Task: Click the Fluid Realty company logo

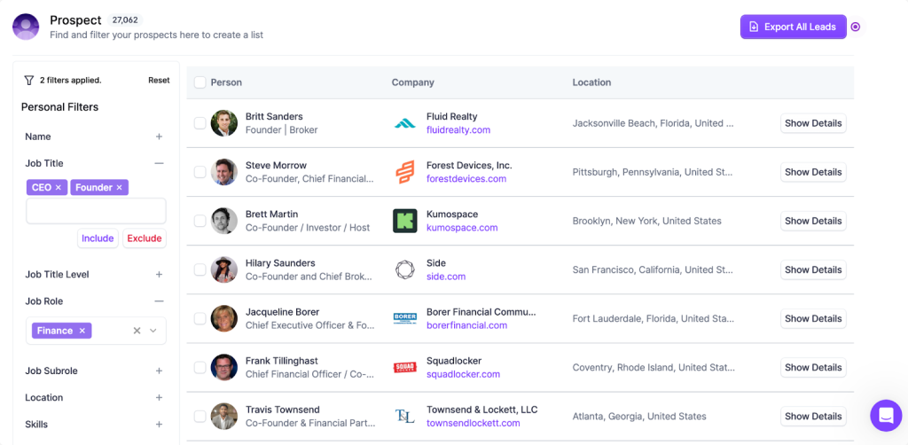Action: tap(404, 123)
